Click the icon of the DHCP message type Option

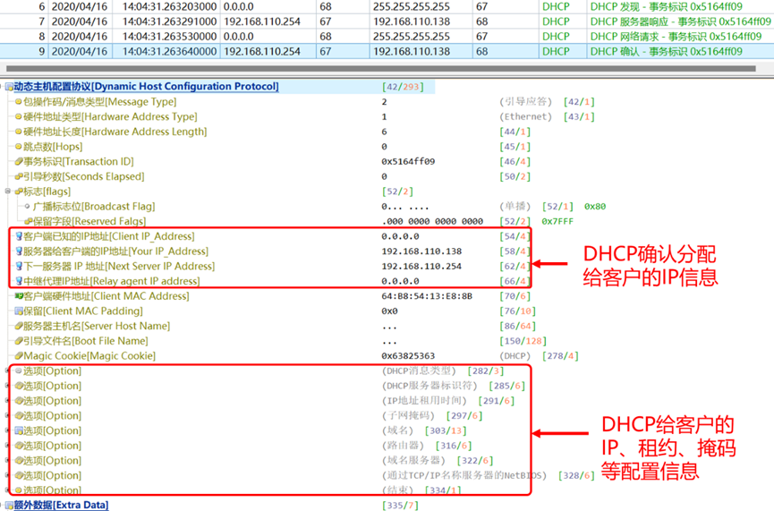click(x=19, y=370)
